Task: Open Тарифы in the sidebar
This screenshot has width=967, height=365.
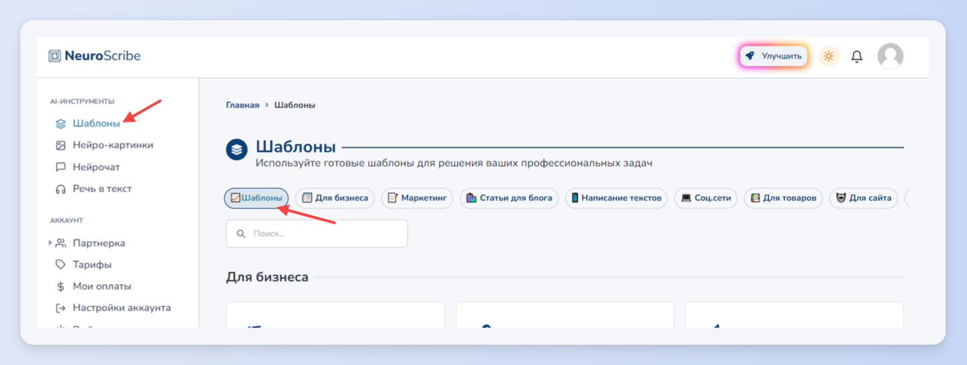Action: point(83,265)
